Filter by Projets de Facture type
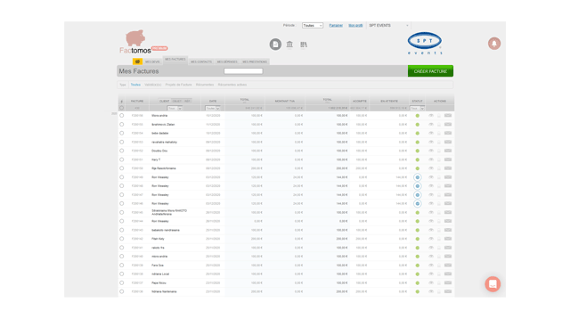Screen dimensions: 570x335 178,85
